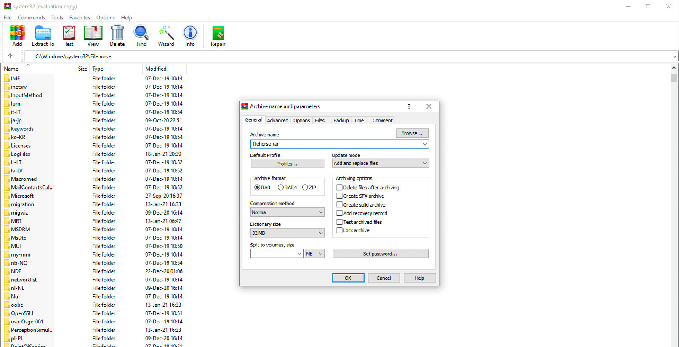The image size is (679, 347).
Task: Enable Test archived files option
Action: (339, 222)
